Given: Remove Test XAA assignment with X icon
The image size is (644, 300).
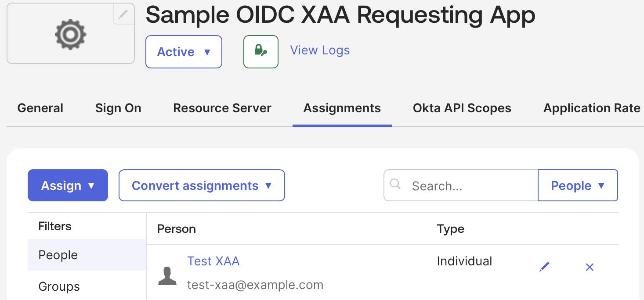Looking at the screenshot, I should [590, 267].
